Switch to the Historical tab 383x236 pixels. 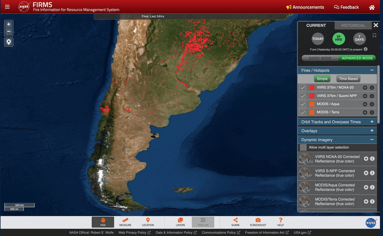(x=353, y=25)
